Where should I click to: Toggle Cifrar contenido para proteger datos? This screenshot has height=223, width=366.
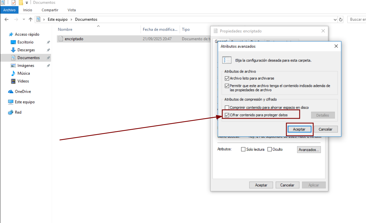[227, 115]
